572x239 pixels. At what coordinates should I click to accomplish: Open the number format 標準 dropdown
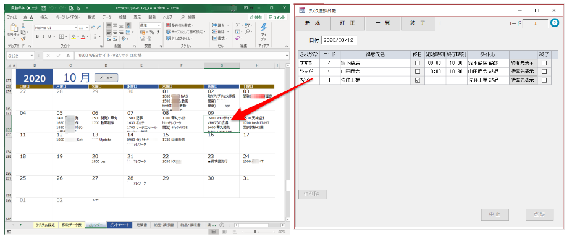coord(159,25)
